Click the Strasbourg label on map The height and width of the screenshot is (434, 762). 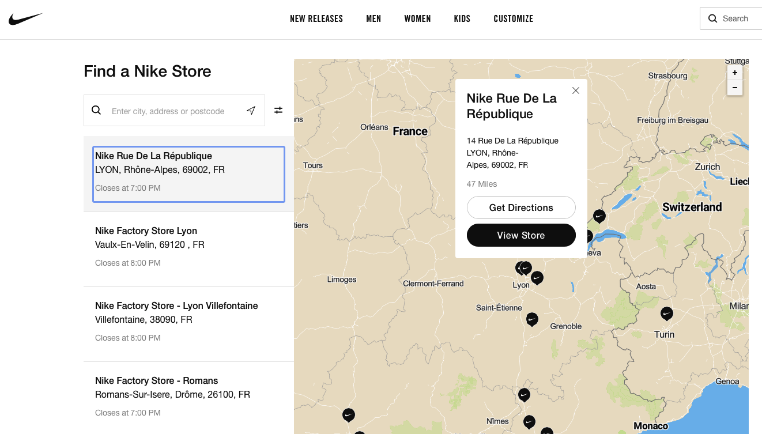667,76
